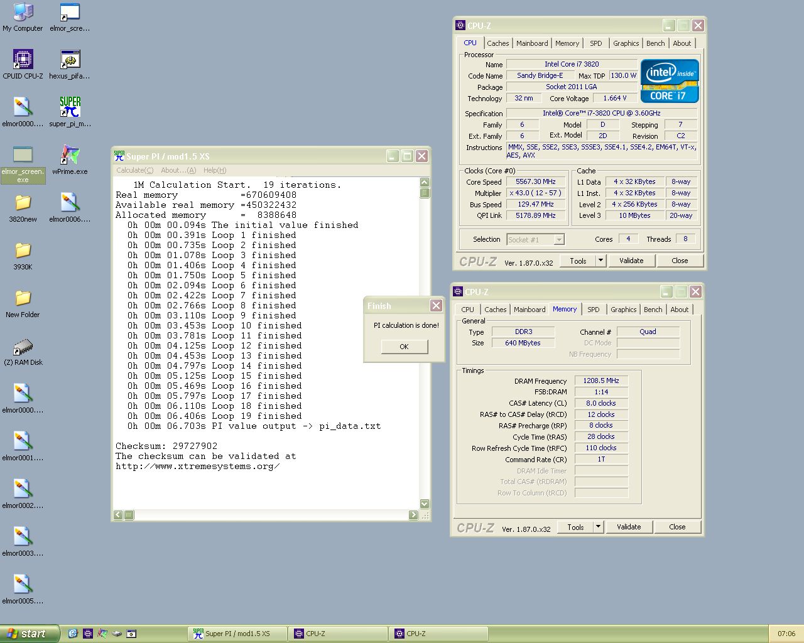Screen dimensions: 804x643
Task: Click the memory Channel value Quad
Action: point(648,332)
